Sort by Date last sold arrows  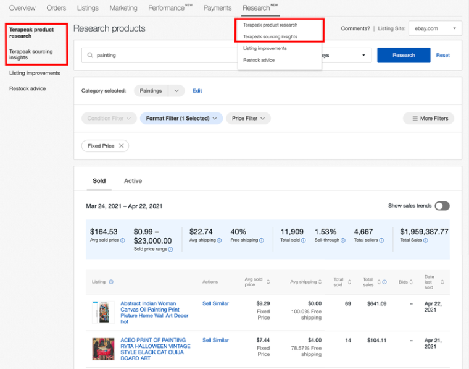(x=442, y=282)
